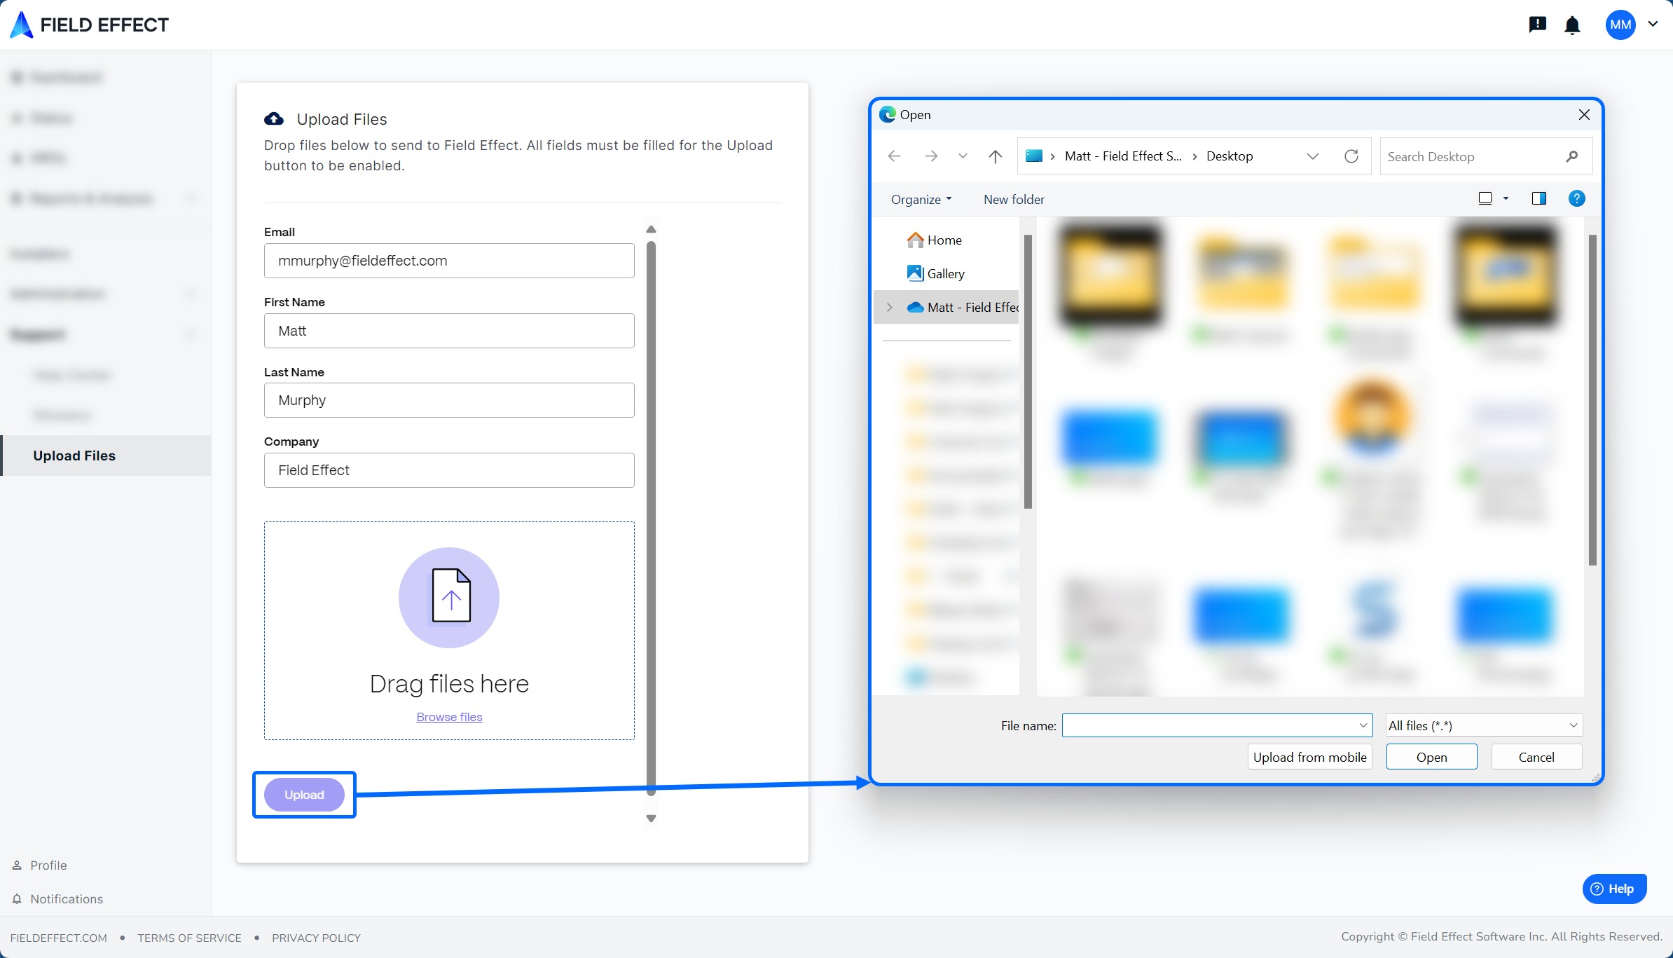This screenshot has height=958, width=1673.
Task: Expand the Matt - Field Effect tree node
Action: 889,308
